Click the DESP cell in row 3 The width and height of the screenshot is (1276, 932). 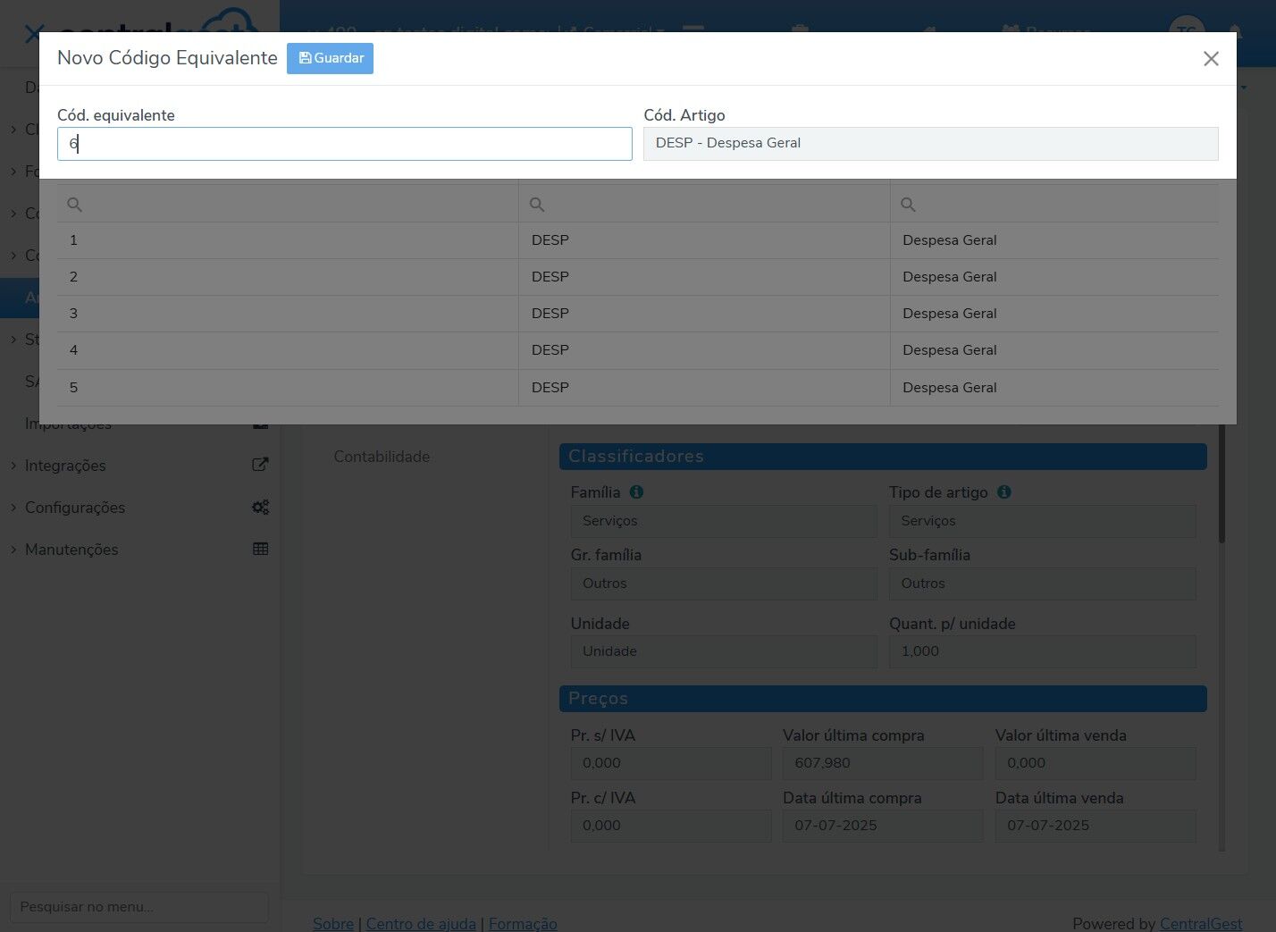pos(704,314)
